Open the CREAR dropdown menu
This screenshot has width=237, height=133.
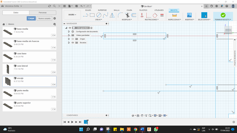point(98,19)
